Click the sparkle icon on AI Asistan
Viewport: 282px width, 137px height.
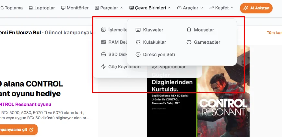point(246,8)
